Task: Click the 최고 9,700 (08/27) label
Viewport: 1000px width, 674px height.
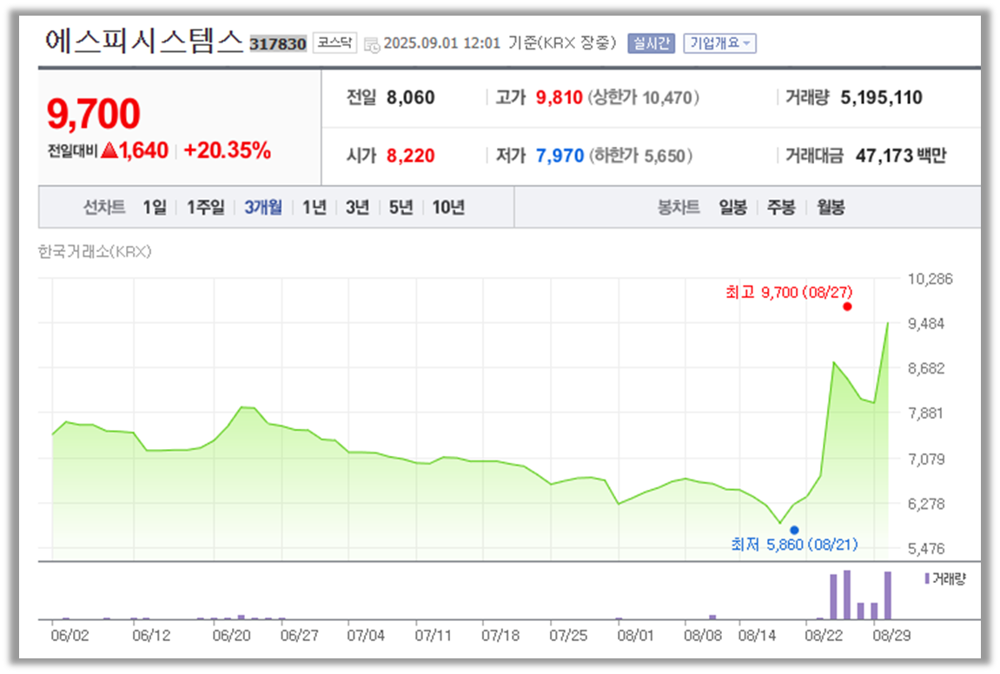Action: coord(788,292)
